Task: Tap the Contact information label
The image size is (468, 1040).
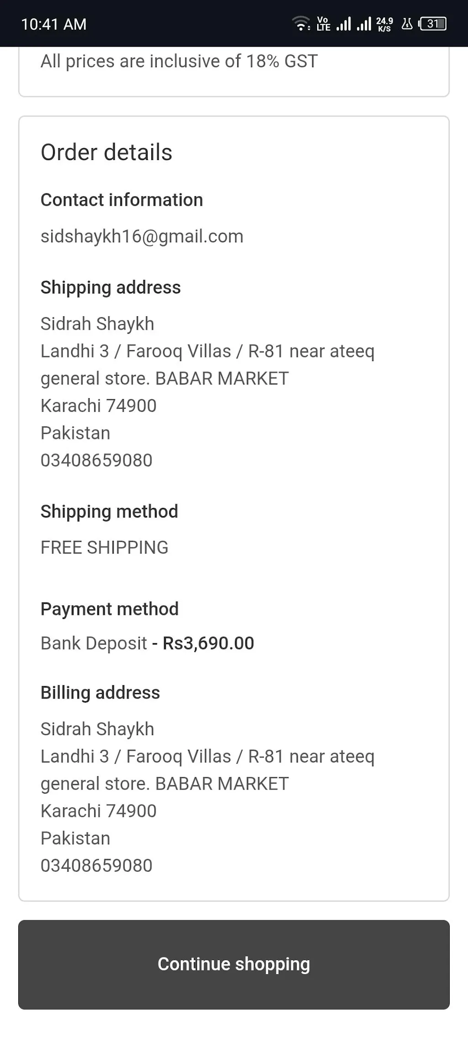Action: coord(122,200)
